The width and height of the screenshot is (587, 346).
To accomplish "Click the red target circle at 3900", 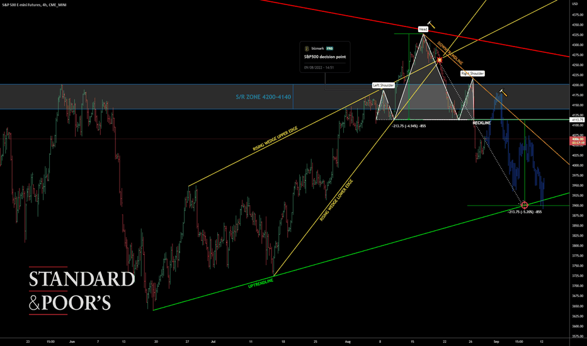I will click(x=525, y=205).
